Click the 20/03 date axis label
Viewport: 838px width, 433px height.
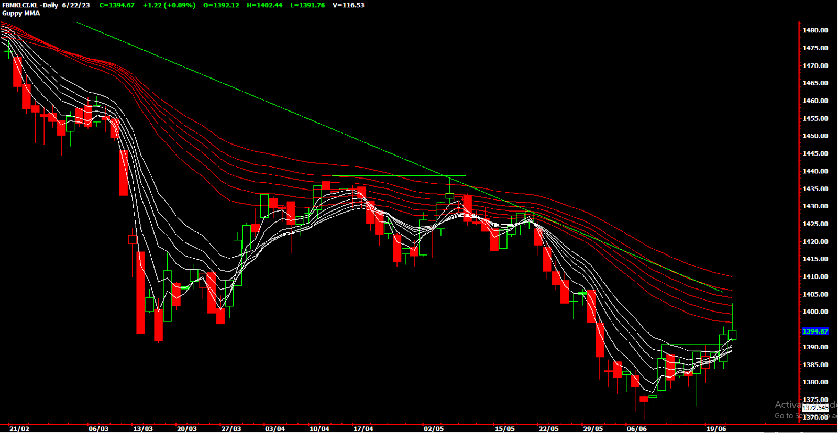187,429
